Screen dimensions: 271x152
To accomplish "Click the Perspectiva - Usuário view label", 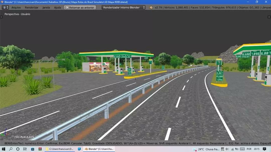I will pyautogui.click(x=17, y=14).
